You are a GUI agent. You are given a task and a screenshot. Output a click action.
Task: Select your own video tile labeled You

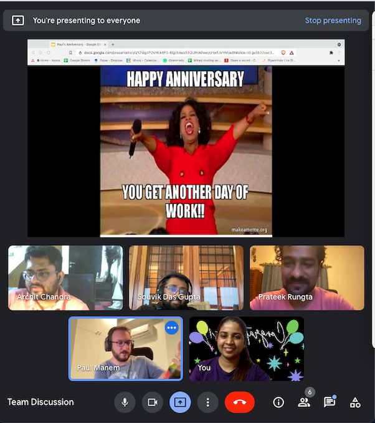tap(247, 349)
